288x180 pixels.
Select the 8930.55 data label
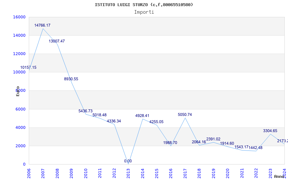[x=71, y=79]
